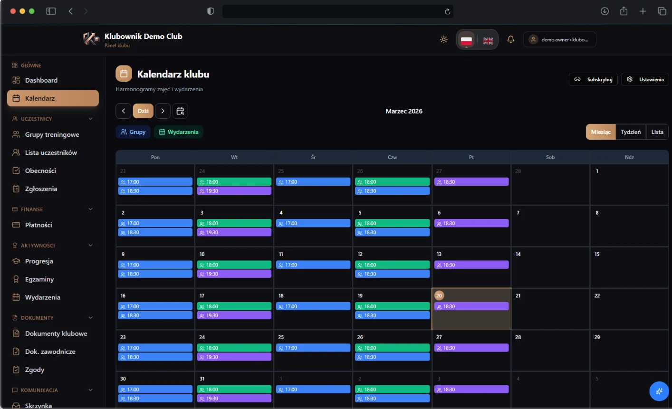This screenshot has height=409, width=672.
Task: Go to next month arrow
Action: (163, 111)
